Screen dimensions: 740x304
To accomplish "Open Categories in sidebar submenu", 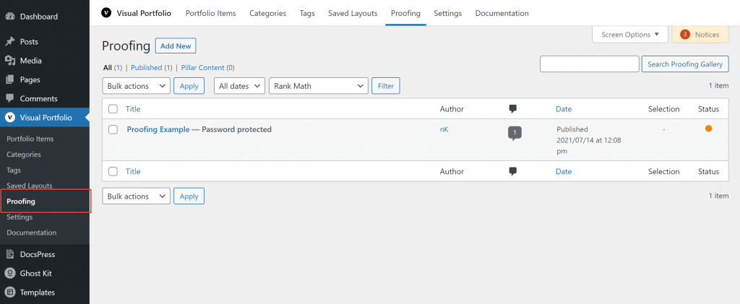I will point(24,155).
